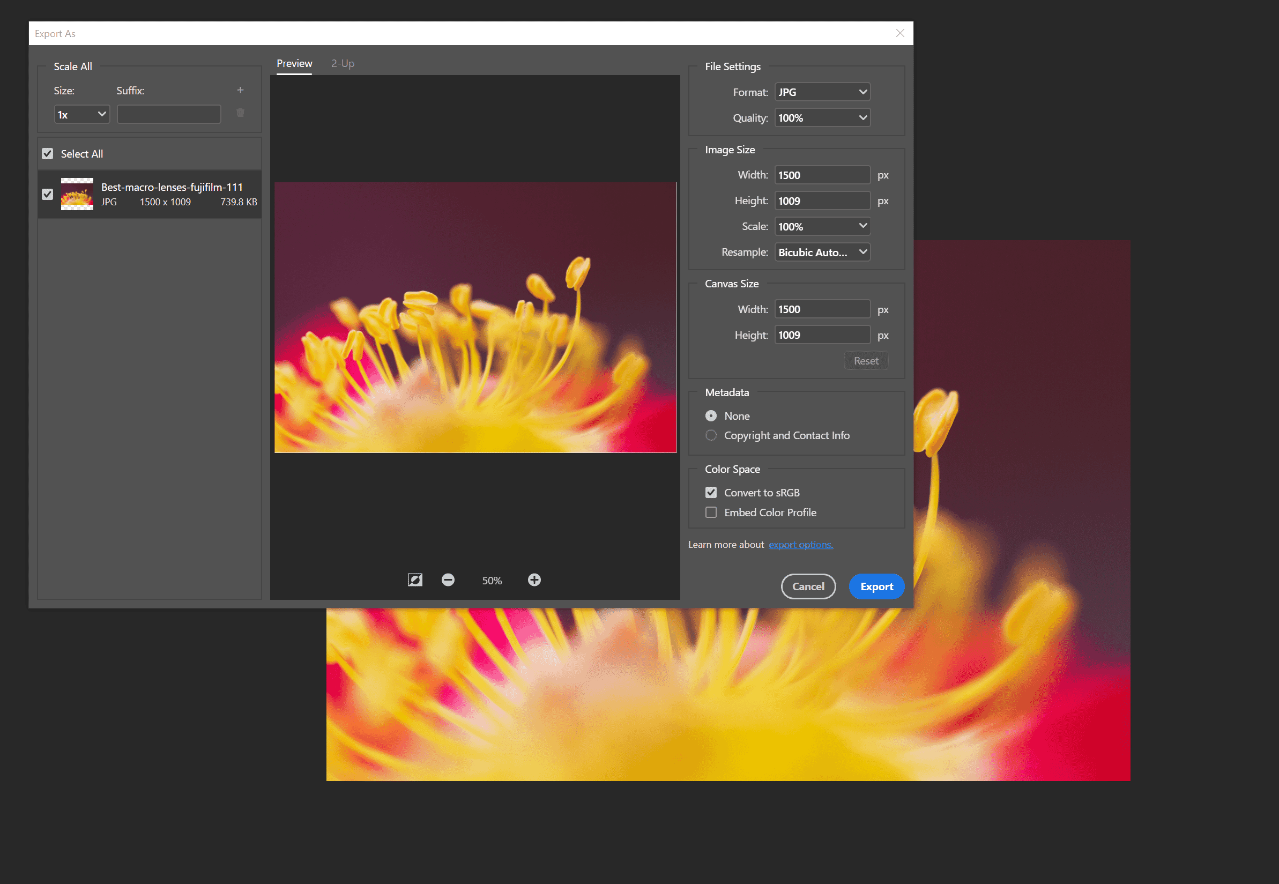Open the Format dropdown
1279x884 pixels.
click(x=822, y=91)
